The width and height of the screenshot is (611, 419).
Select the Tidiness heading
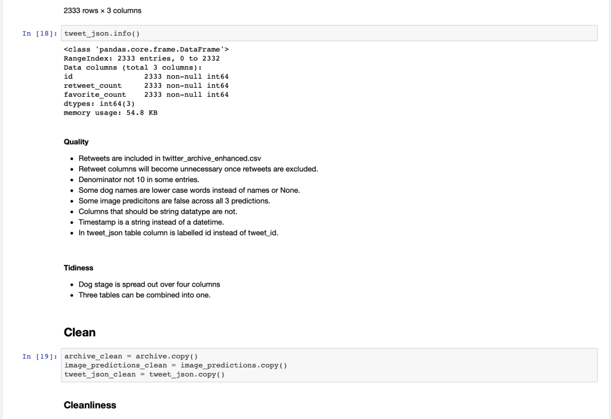click(x=78, y=268)
